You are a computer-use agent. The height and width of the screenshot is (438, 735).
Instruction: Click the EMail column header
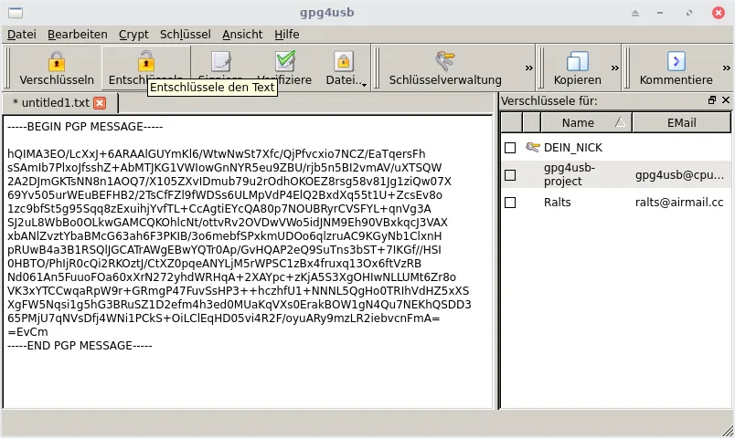681,122
